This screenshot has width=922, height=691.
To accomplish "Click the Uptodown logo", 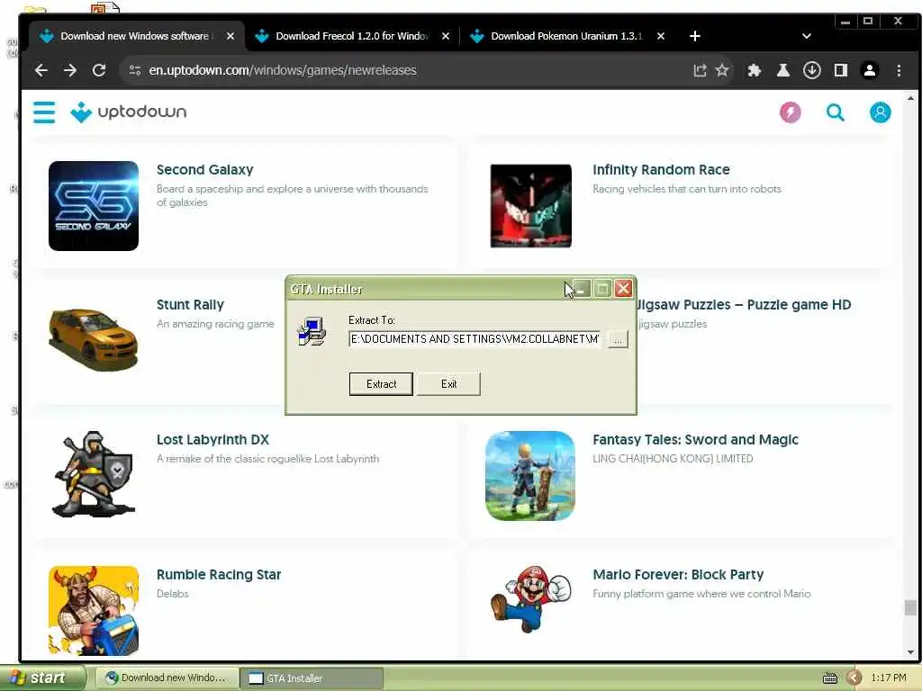I will (x=129, y=112).
